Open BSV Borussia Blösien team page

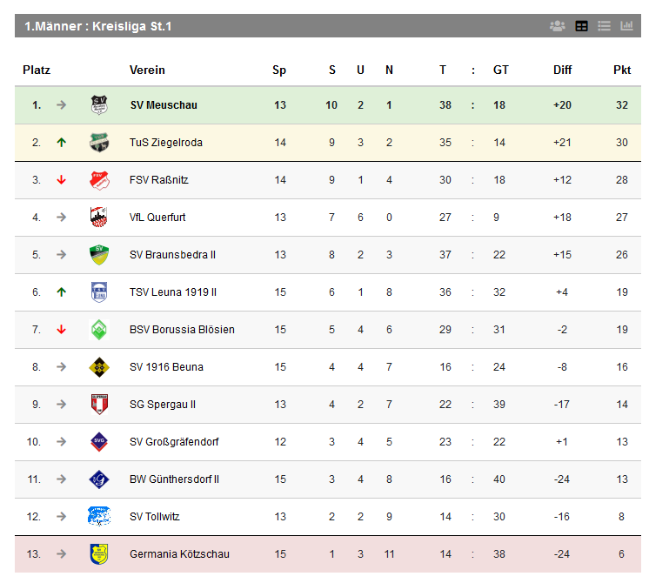(x=182, y=330)
